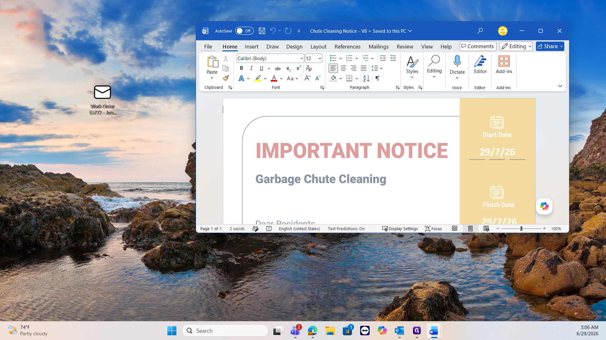Click the Save icon in title bar
This screenshot has width=606, height=340.
pos(262,31)
